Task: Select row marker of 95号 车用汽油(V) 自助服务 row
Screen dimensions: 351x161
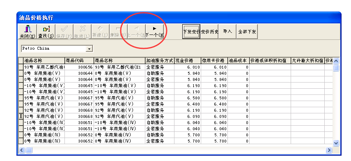Action: pos(21,98)
